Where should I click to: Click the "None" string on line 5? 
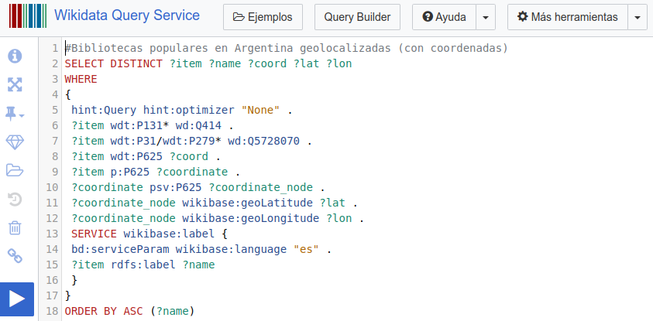tap(261, 110)
